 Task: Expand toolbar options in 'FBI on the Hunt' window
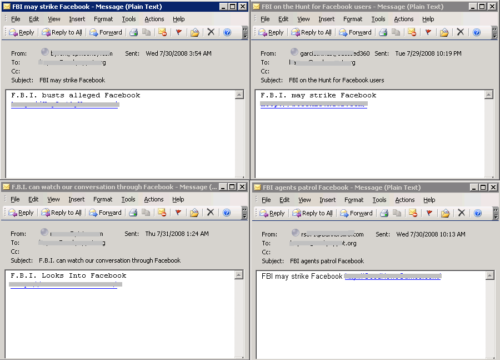point(494,32)
